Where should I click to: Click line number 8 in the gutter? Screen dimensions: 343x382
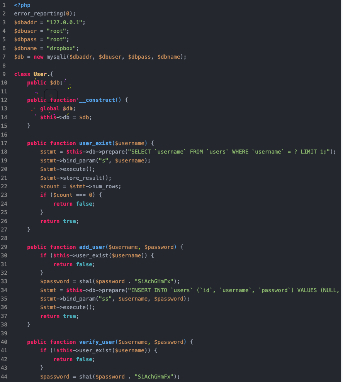coord(4,66)
